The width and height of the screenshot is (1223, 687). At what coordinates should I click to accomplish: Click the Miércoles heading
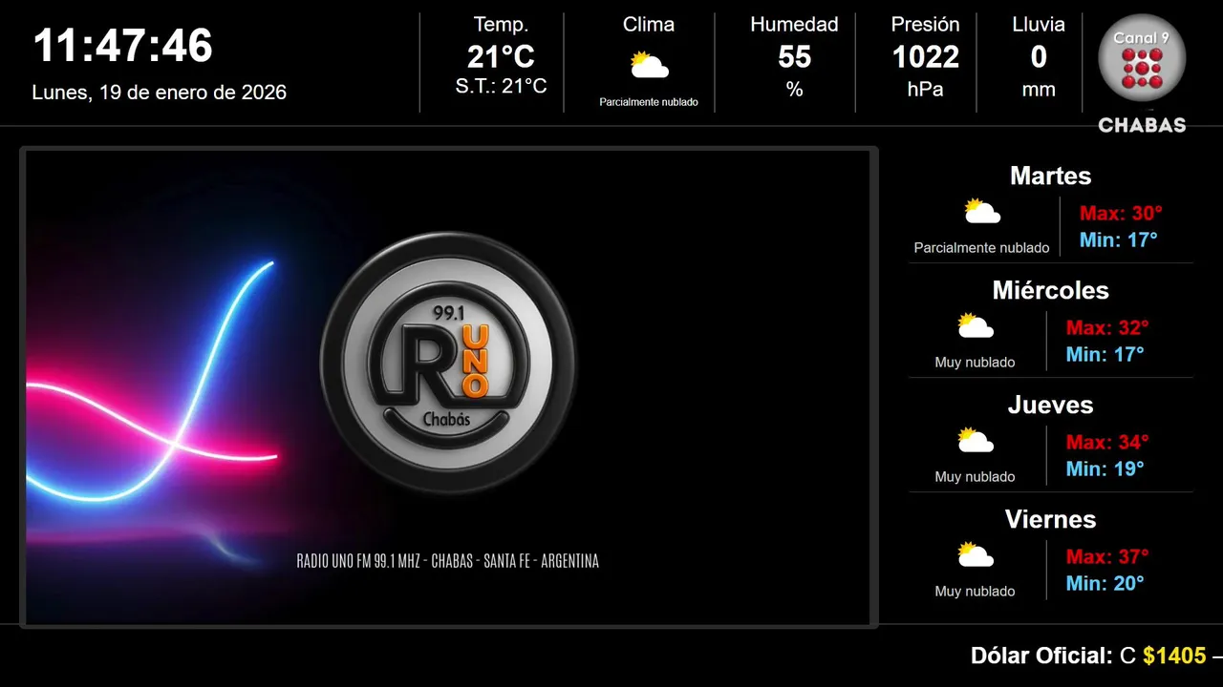tap(1050, 290)
